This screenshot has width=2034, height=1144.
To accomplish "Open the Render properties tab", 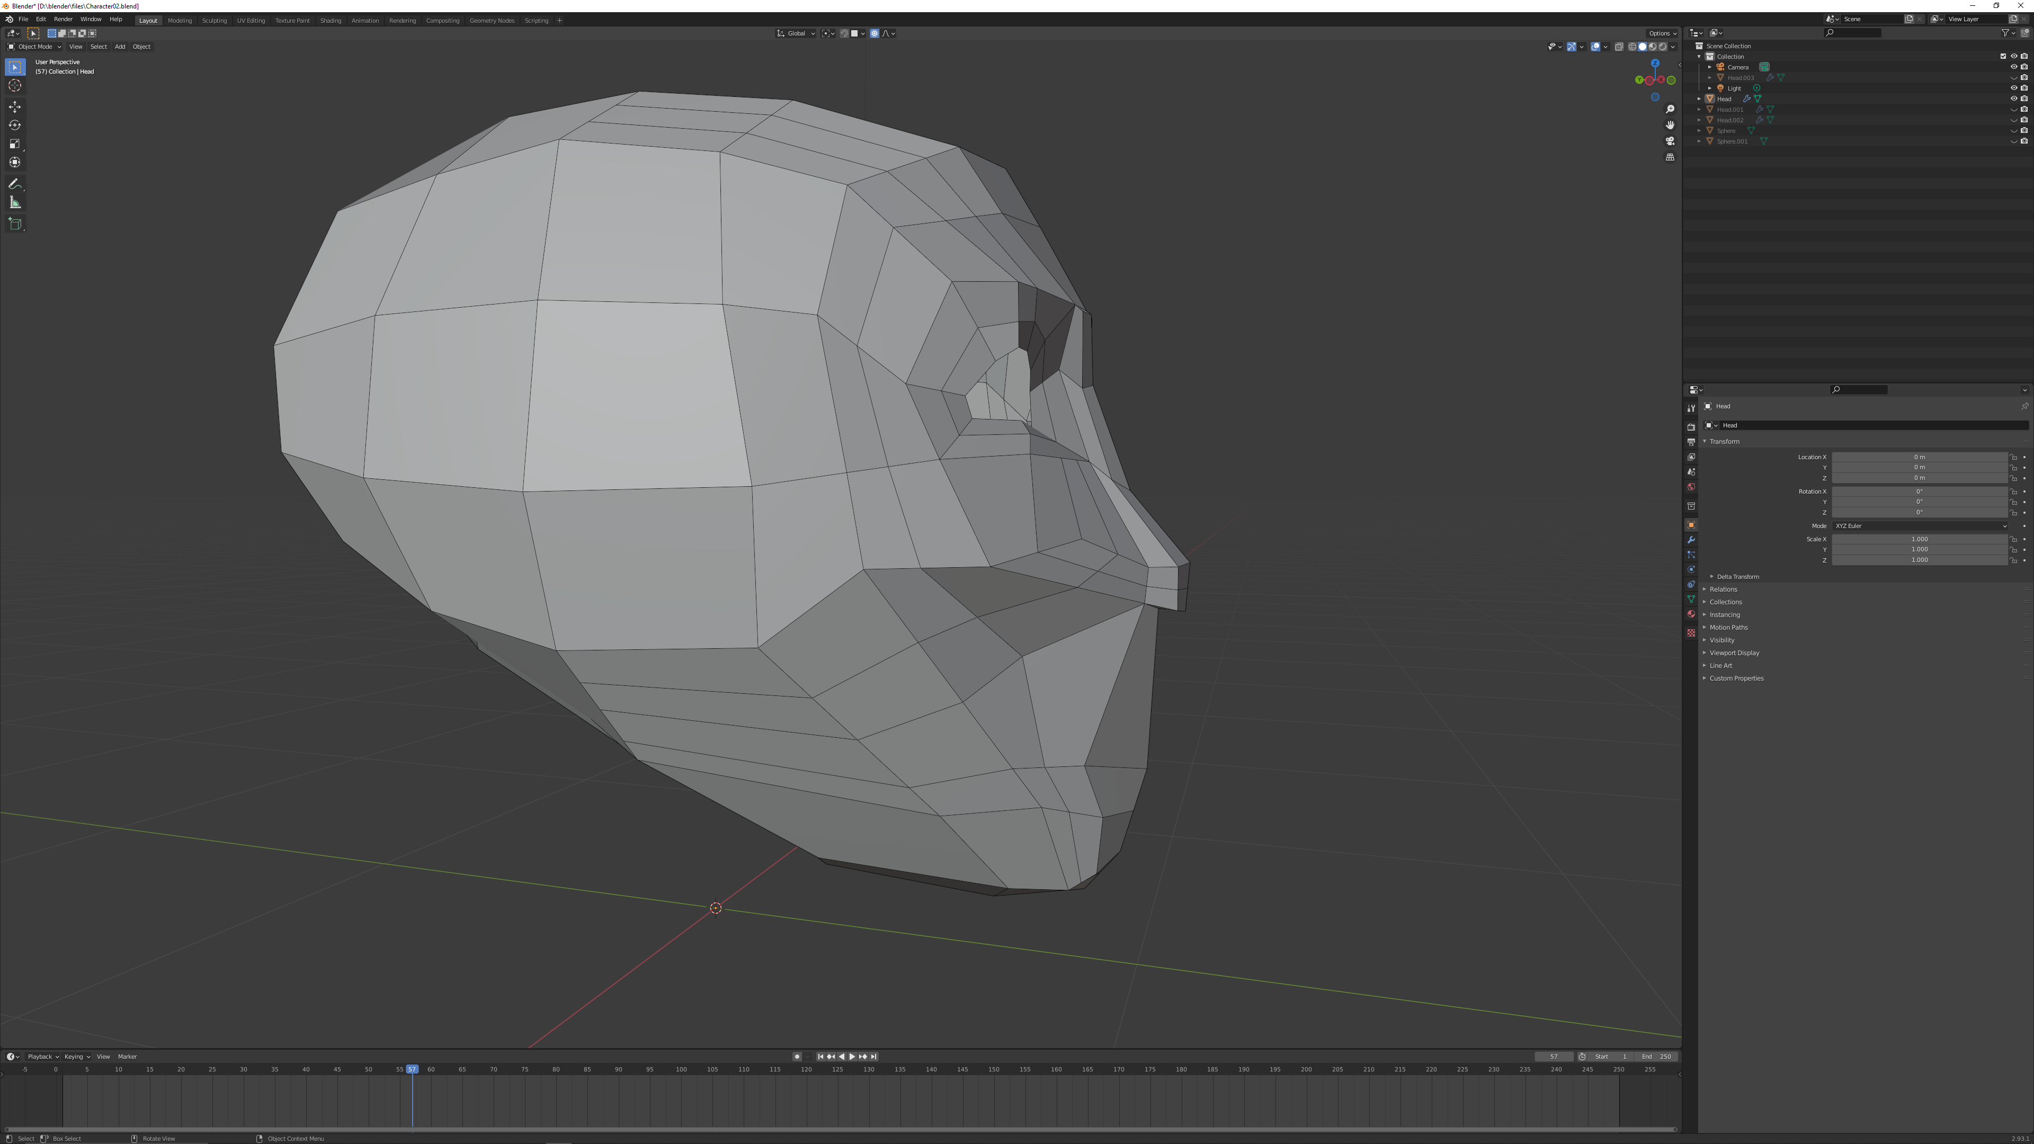I will (x=1691, y=427).
